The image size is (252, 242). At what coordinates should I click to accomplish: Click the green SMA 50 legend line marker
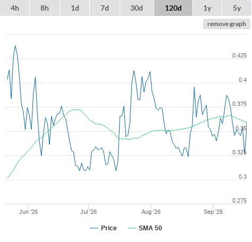coord(132,228)
